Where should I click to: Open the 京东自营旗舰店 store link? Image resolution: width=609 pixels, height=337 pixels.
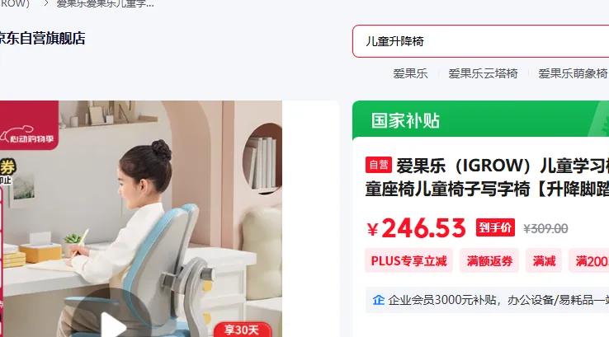42,39
